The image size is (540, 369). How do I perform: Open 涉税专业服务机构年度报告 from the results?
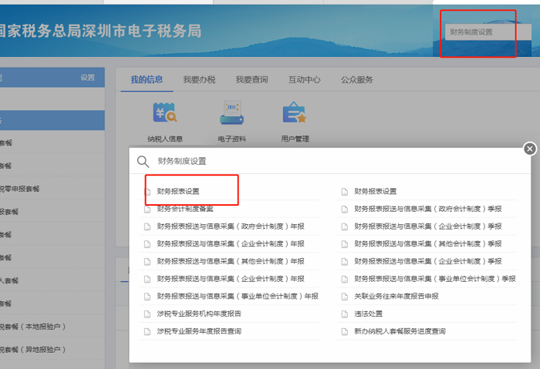pyautogui.click(x=199, y=314)
